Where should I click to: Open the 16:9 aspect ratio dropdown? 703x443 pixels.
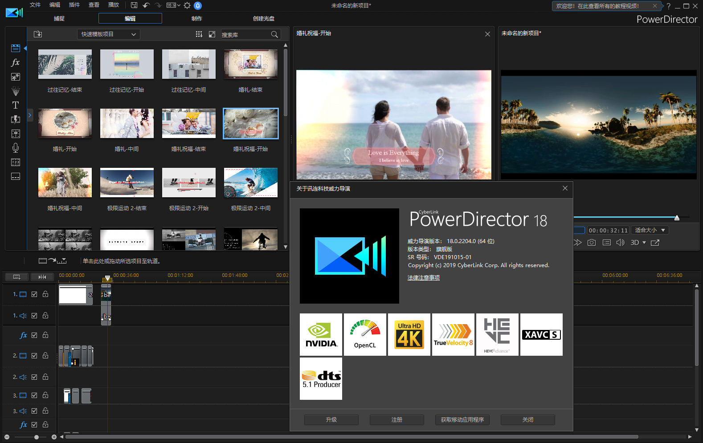pos(173,5)
